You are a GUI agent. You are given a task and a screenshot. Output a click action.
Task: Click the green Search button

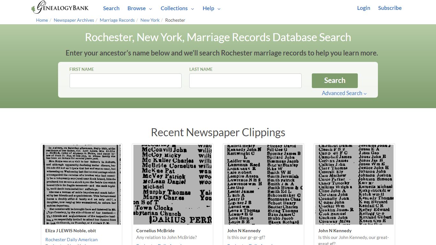coord(335,81)
